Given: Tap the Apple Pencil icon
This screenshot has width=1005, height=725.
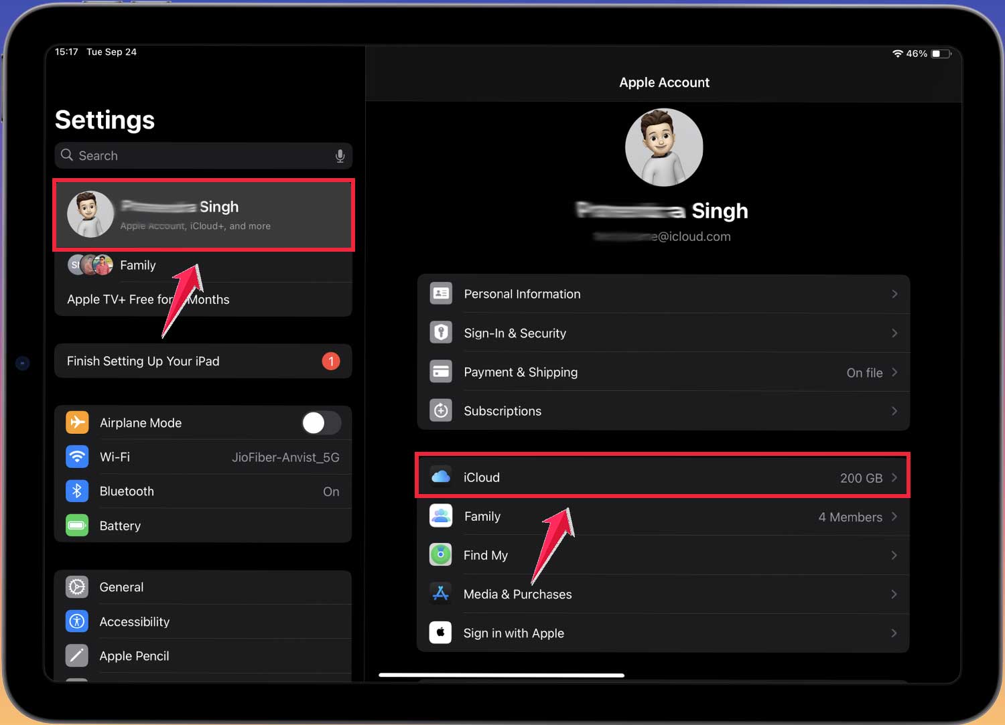Looking at the screenshot, I should click(x=77, y=656).
